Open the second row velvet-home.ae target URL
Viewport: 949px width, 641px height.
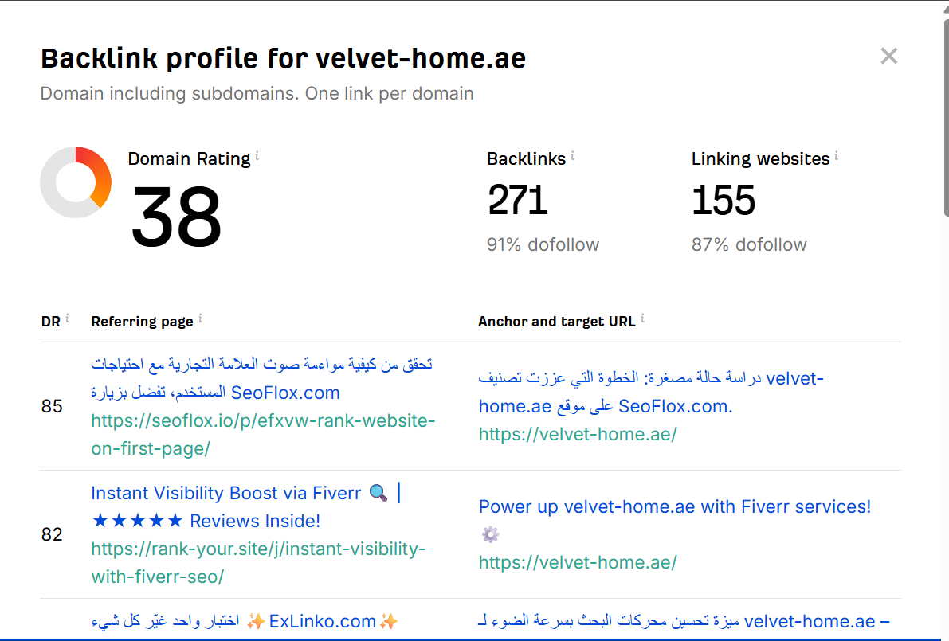(x=577, y=562)
